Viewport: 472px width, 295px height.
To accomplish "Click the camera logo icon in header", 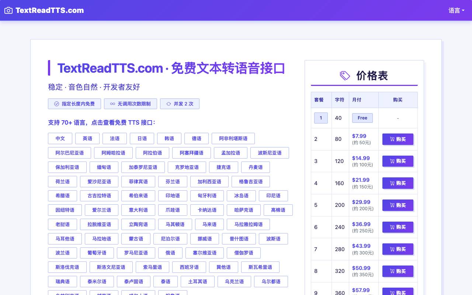I will (8, 10).
